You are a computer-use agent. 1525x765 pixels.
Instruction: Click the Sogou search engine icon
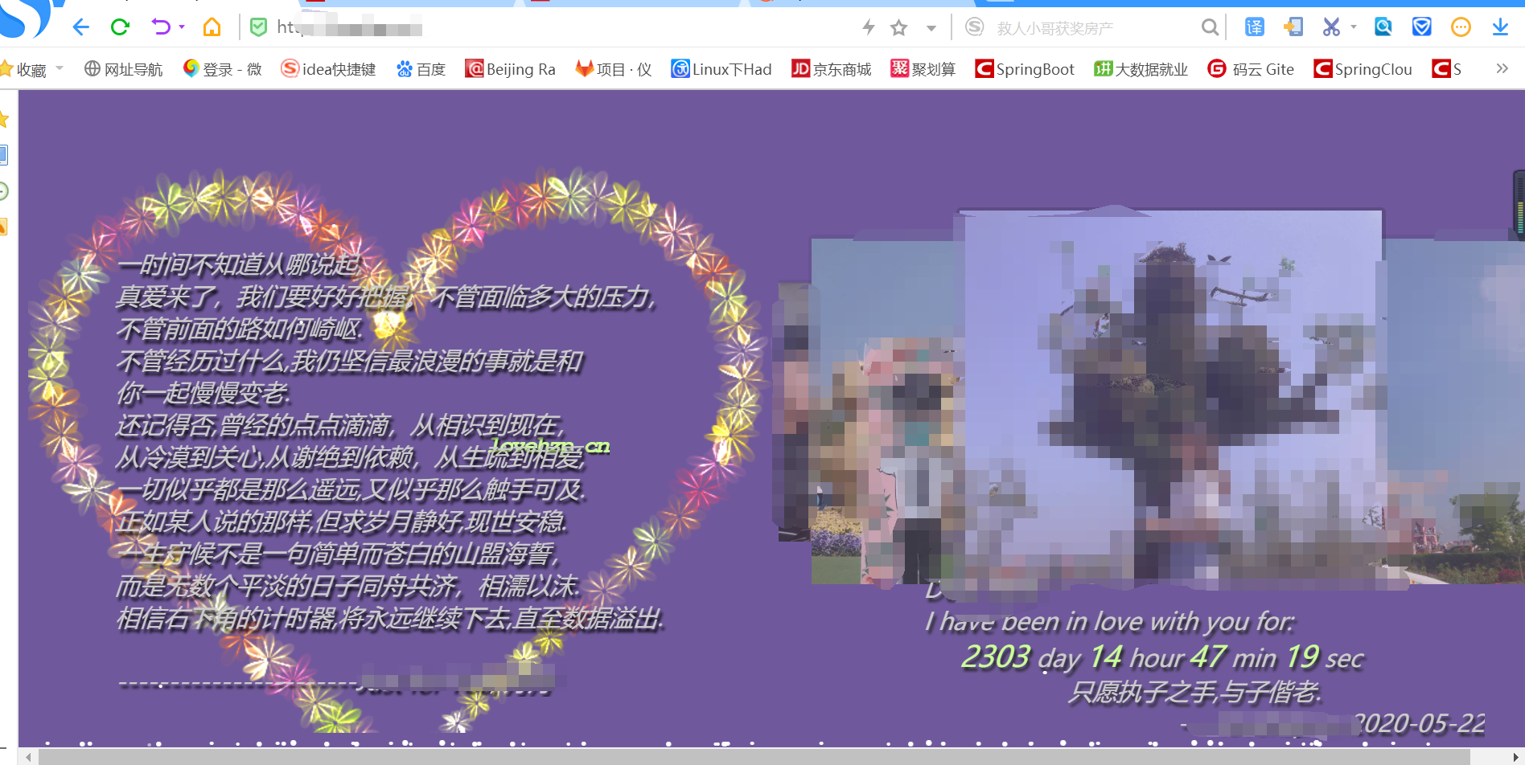tap(974, 27)
